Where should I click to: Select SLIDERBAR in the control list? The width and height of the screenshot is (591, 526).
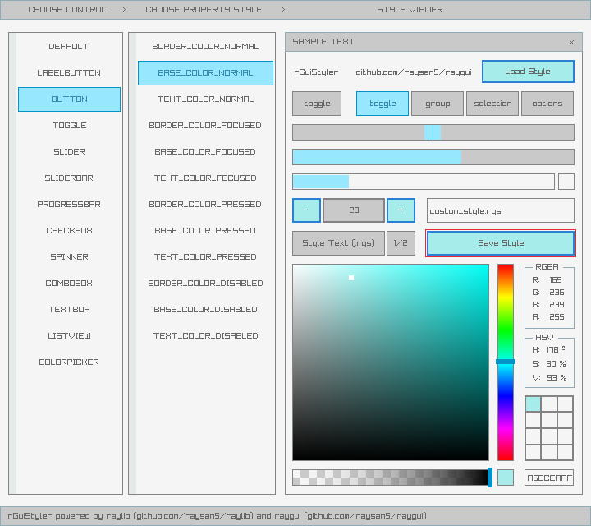pos(70,178)
